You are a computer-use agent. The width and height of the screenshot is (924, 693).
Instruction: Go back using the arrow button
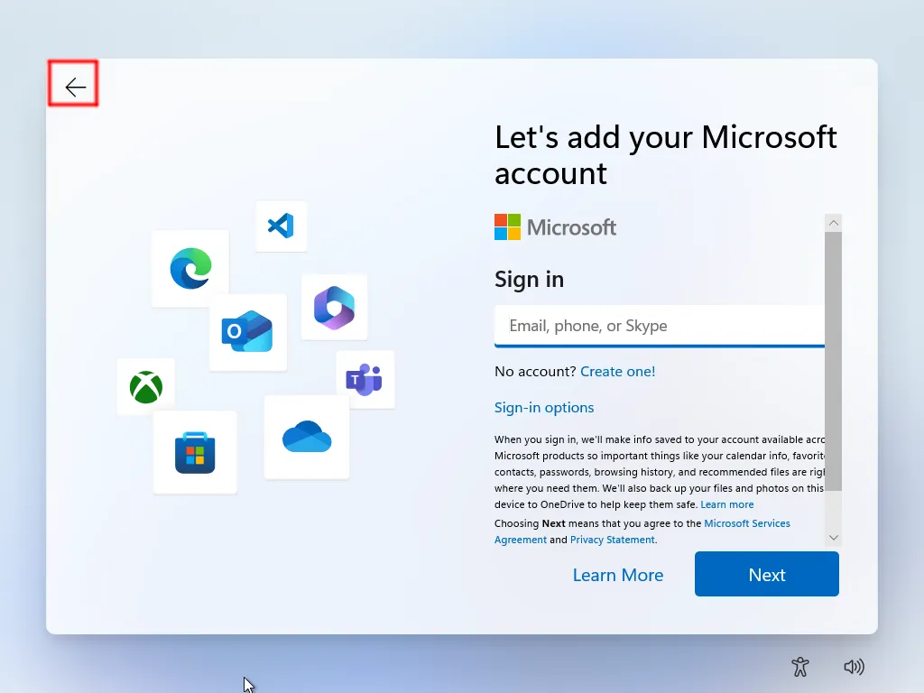pyautogui.click(x=73, y=84)
